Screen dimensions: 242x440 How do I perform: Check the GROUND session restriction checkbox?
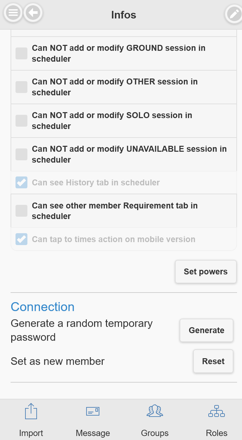click(21, 53)
